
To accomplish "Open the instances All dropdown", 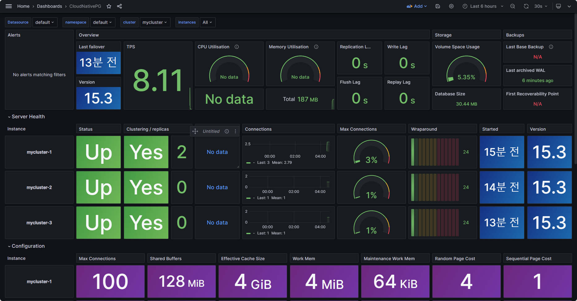I will (208, 22).
